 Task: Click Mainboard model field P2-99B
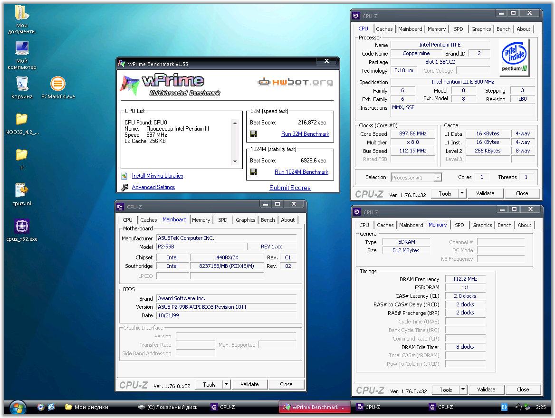click(x=201, y=247)
